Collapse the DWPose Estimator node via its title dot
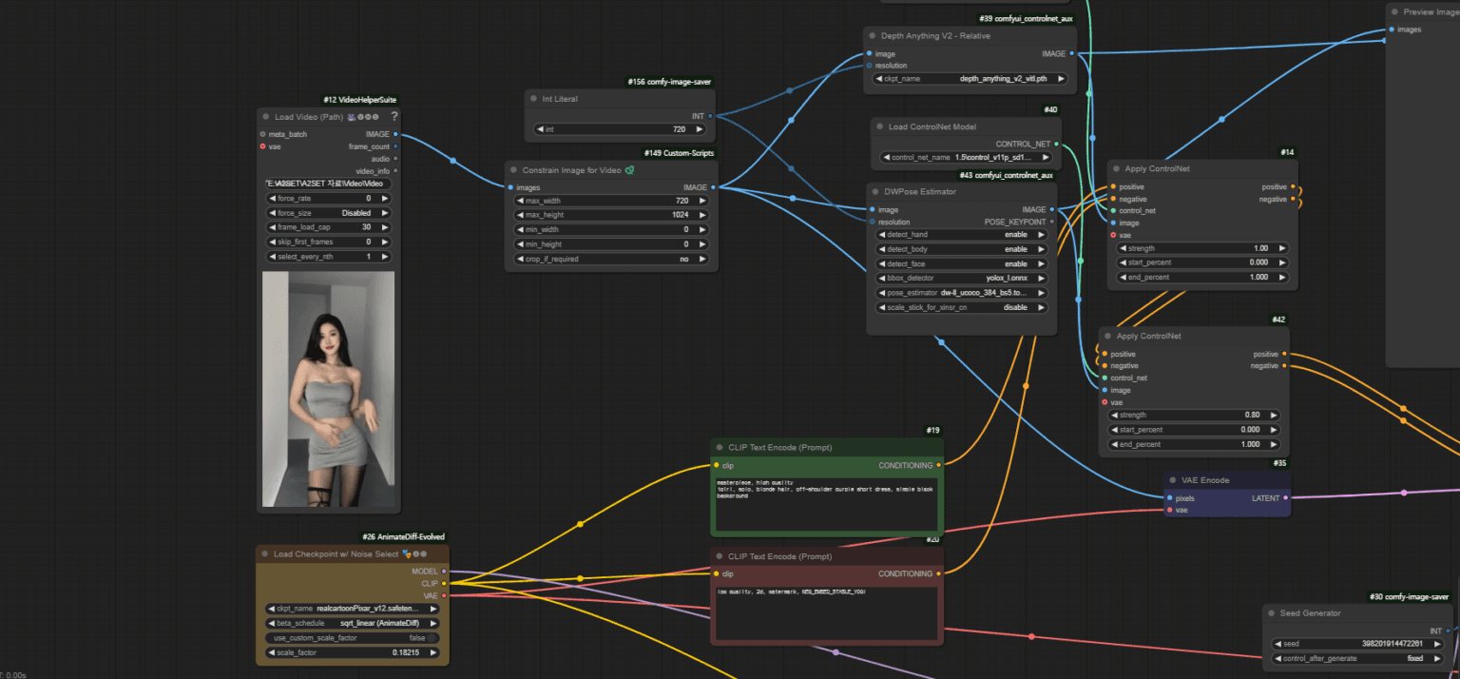 coord(875,191)
